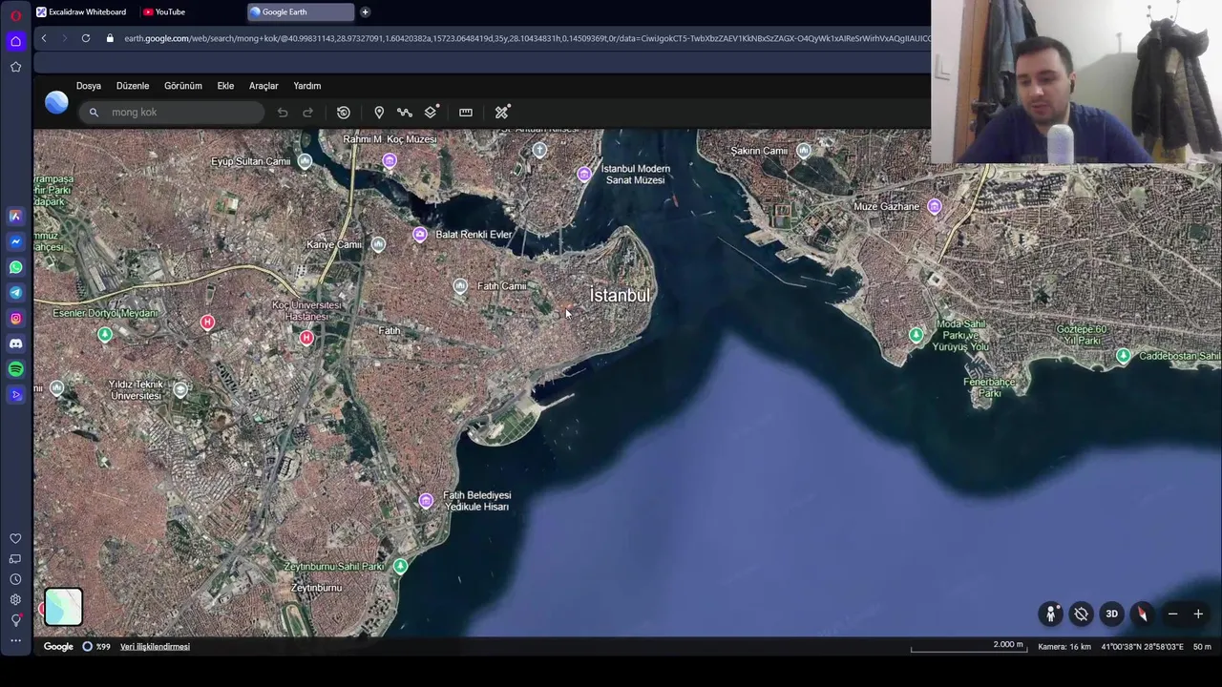Activate Street View pegman
Image resolution: width=1222 pixels, height=687 pixels.
(x=1051, y=614)
